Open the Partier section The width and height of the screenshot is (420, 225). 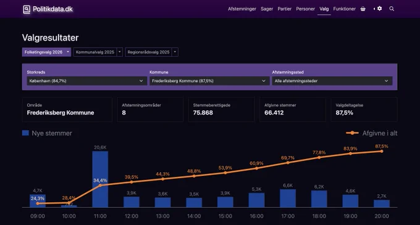point(285,9)
